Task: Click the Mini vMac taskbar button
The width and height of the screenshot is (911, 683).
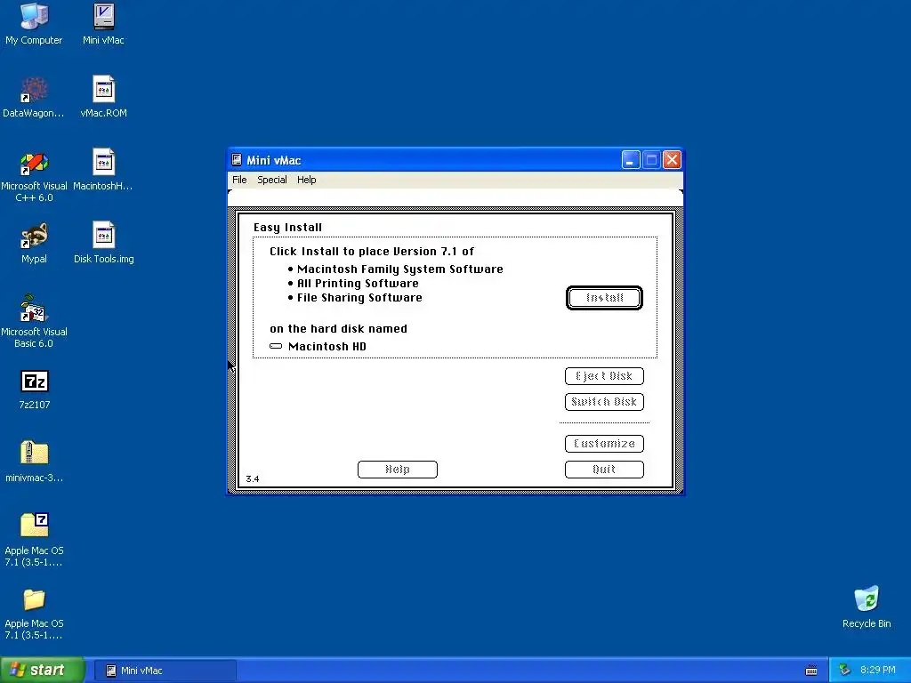Action: pyautogui.click(x=165, y=671)
